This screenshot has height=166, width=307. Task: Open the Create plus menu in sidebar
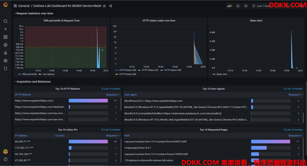(x=5, y=29)
